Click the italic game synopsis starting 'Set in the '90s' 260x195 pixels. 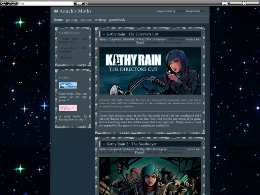(150, 103)
